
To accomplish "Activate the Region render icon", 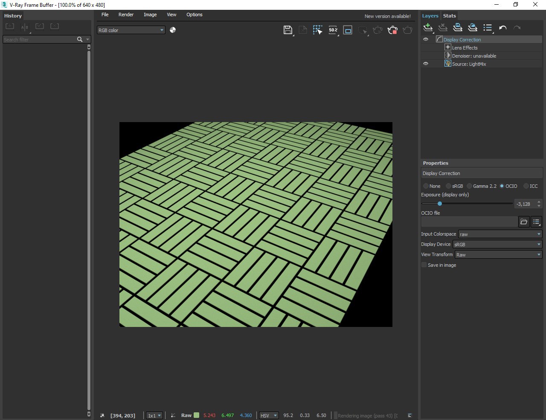I will point(348,30).
